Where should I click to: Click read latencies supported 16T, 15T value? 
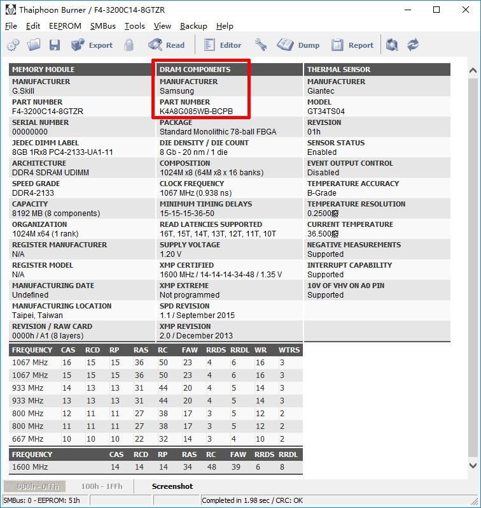coord(218,234)
